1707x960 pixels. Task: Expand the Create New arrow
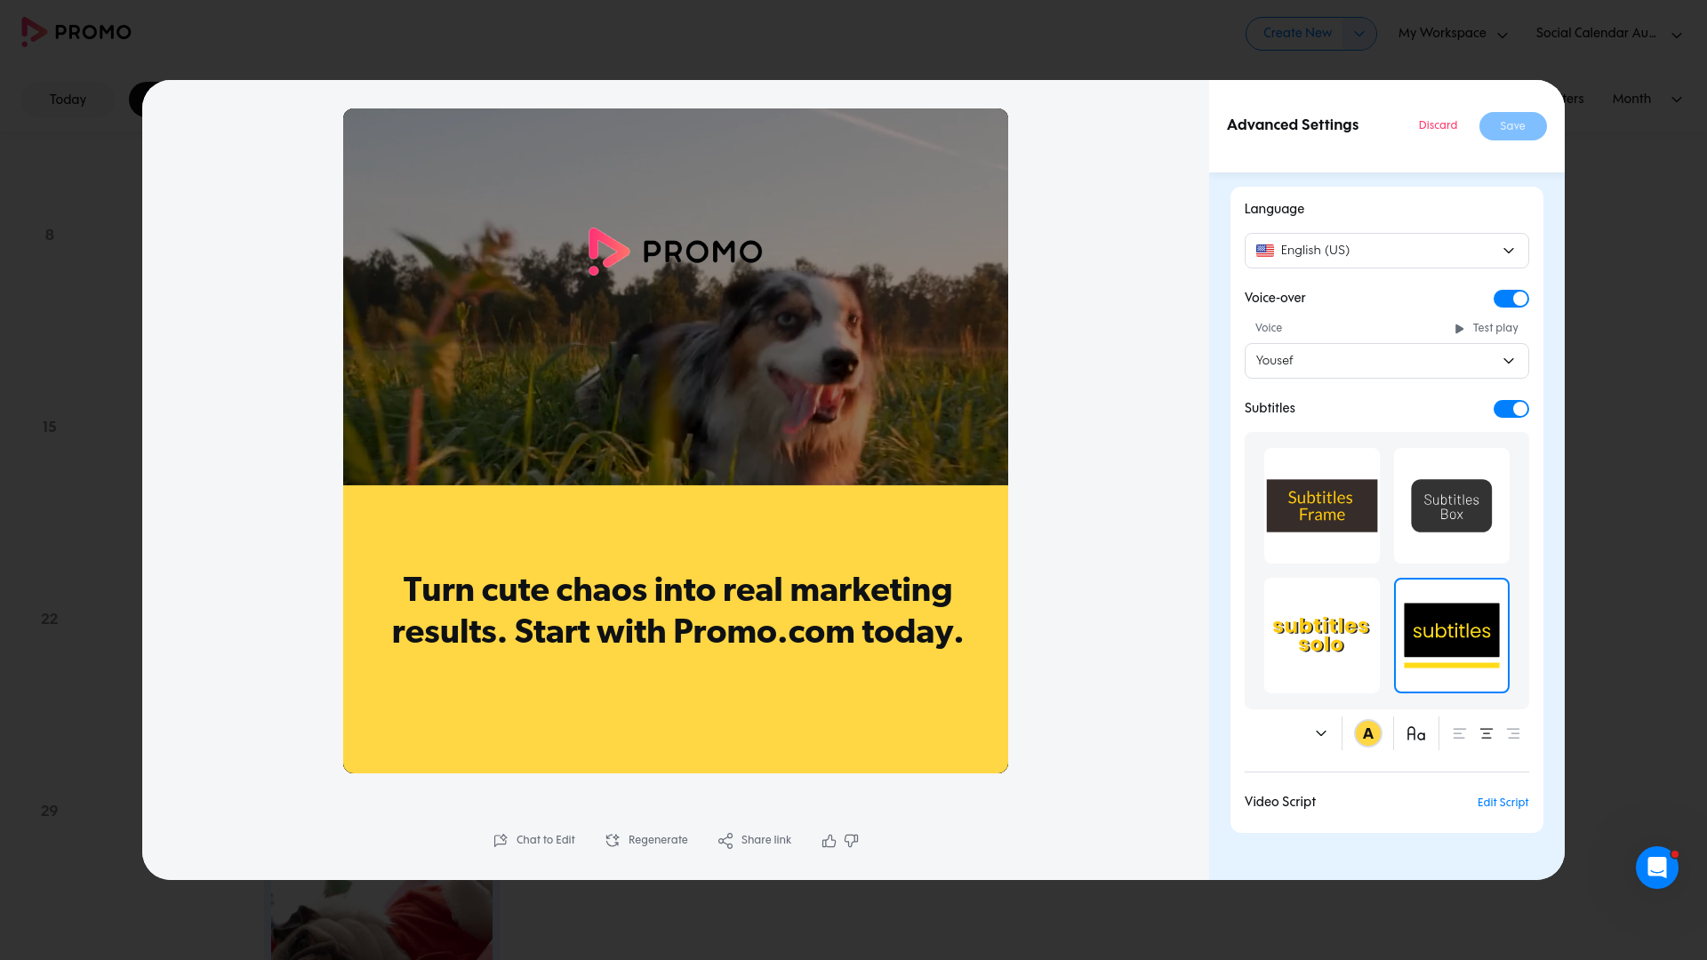pyautogui.click(x=1359, y=34)
